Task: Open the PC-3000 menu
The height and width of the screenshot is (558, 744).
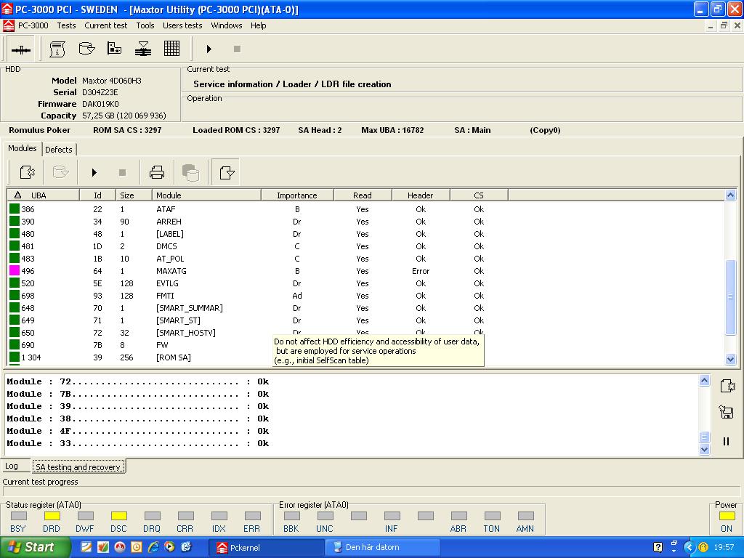Action: [33, 25]
